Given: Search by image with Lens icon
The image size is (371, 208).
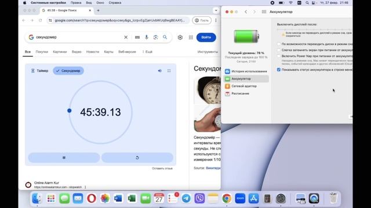Looking at the screenshot, I should 155,37.
